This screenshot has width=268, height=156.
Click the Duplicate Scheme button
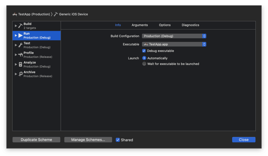click(36, 140)
